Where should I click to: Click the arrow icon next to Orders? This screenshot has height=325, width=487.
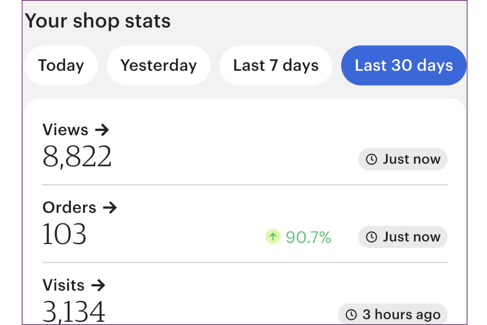click(110, 208)
